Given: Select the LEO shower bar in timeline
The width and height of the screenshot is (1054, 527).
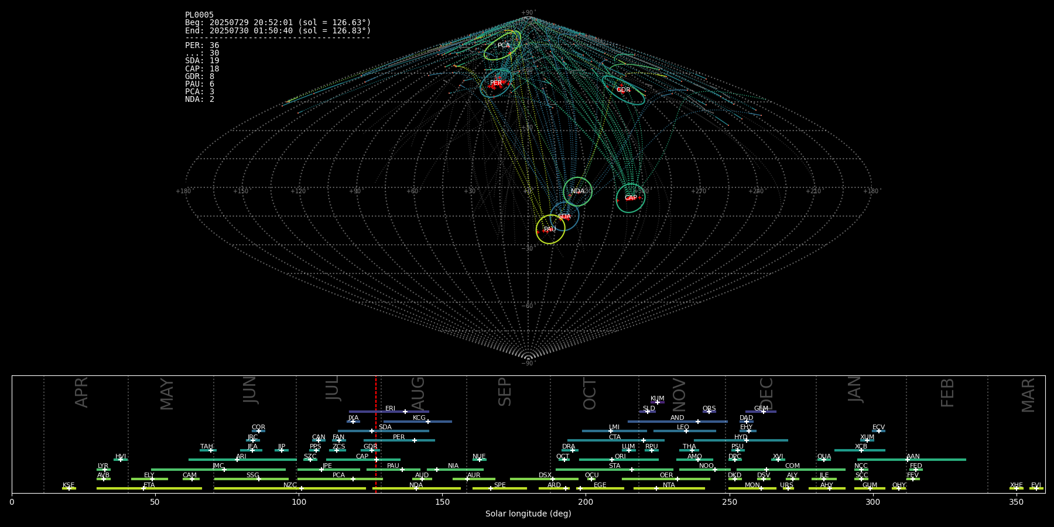Looking at the screenshot, I should click(x=685, y=431).
